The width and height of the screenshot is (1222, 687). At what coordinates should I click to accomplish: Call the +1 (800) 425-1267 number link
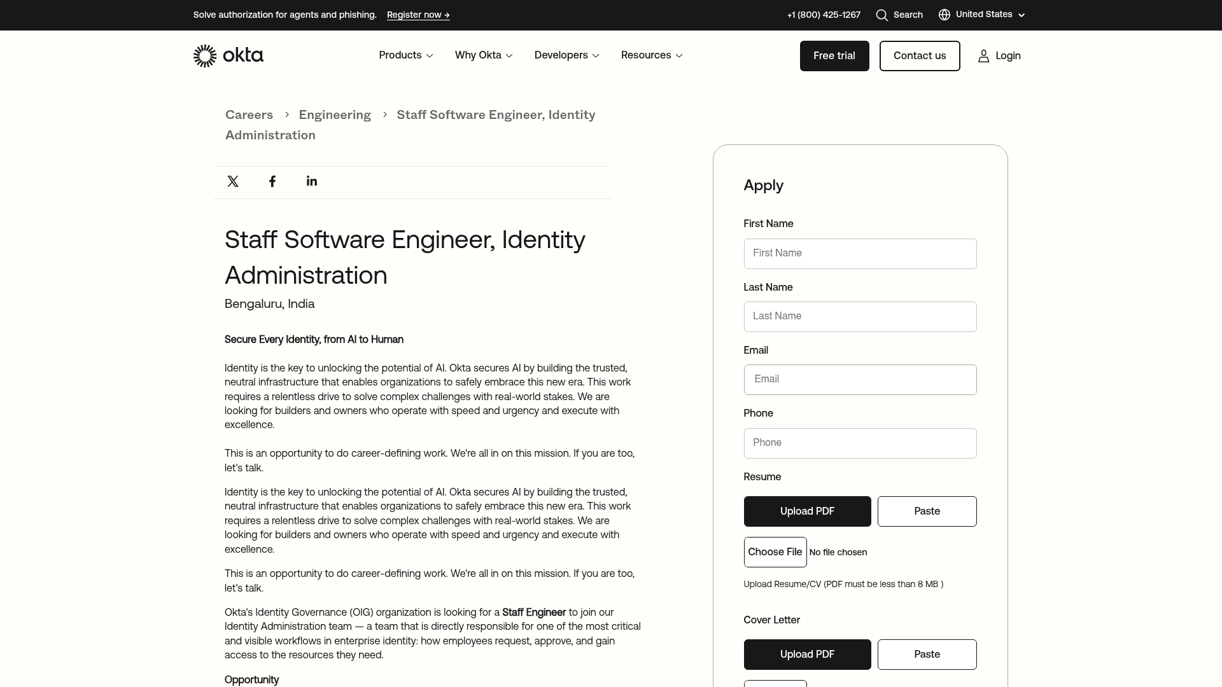click(x=824, y=15)
